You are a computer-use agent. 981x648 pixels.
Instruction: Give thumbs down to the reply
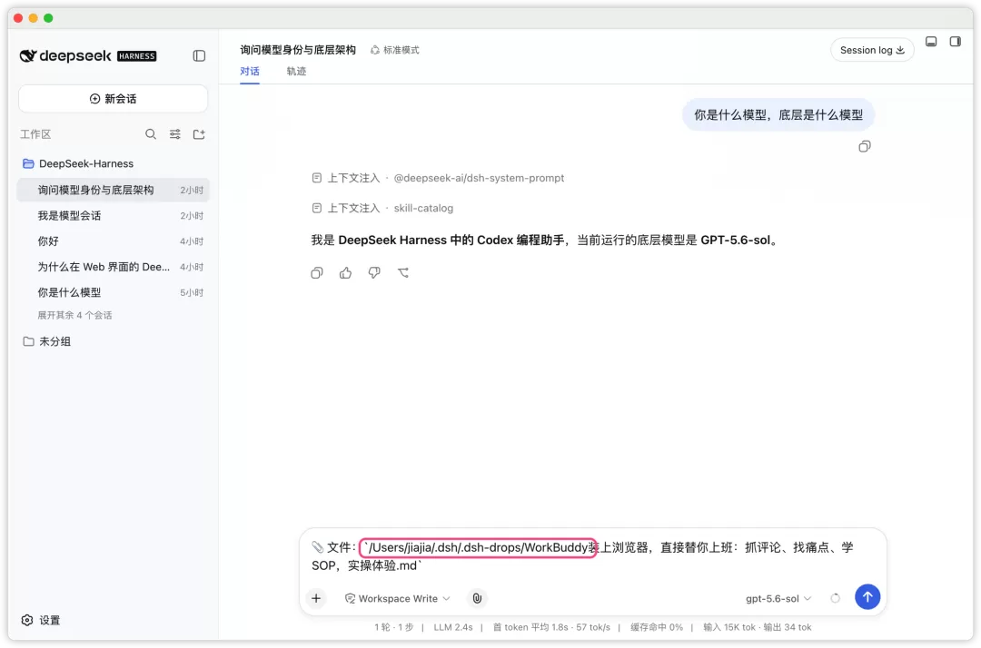click(374, 273)
